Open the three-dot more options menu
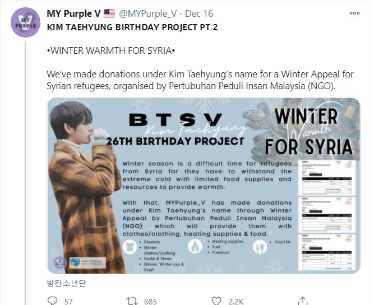The width and height of the screenshot is (374, 305). coord(354,13)
